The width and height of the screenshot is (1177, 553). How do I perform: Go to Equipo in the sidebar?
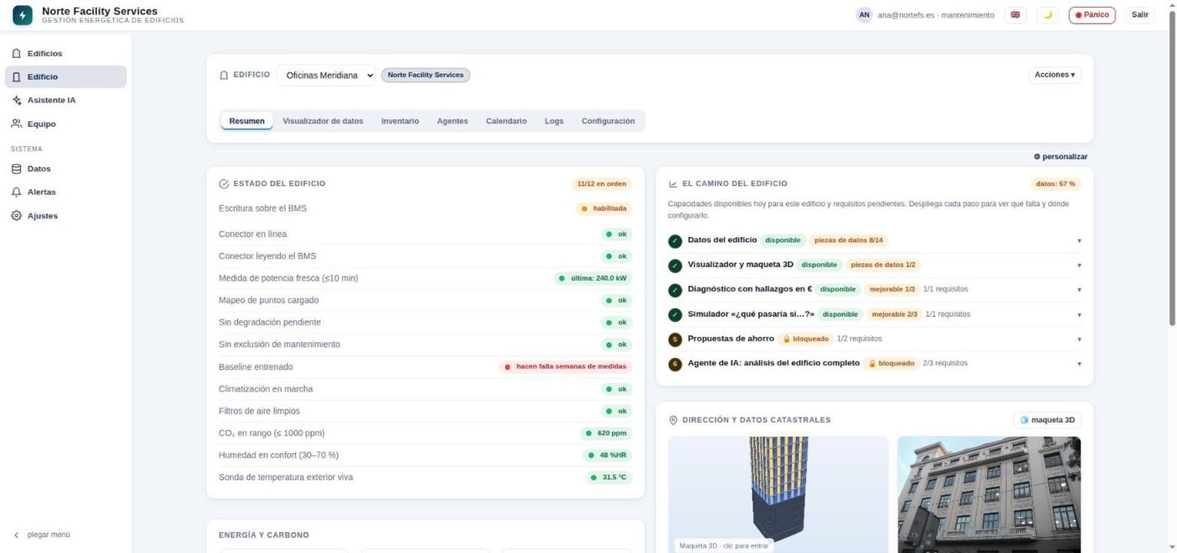tap(66, 124)
